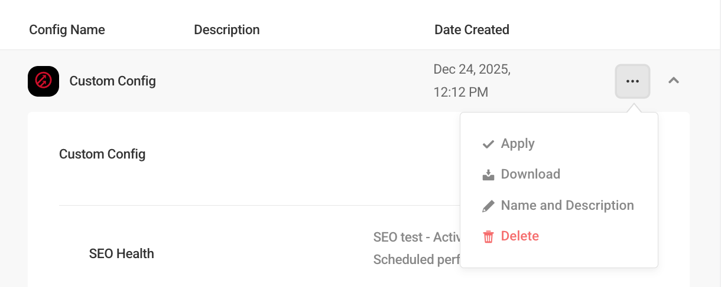
Task: Click the download tray icon
Action: pyautogui.click(x=488, y=175)
